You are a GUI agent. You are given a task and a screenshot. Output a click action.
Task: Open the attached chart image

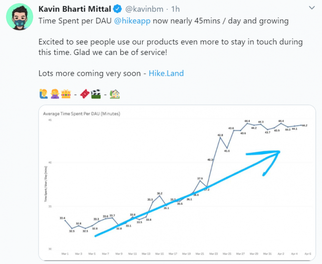click(x=177, y=183)
